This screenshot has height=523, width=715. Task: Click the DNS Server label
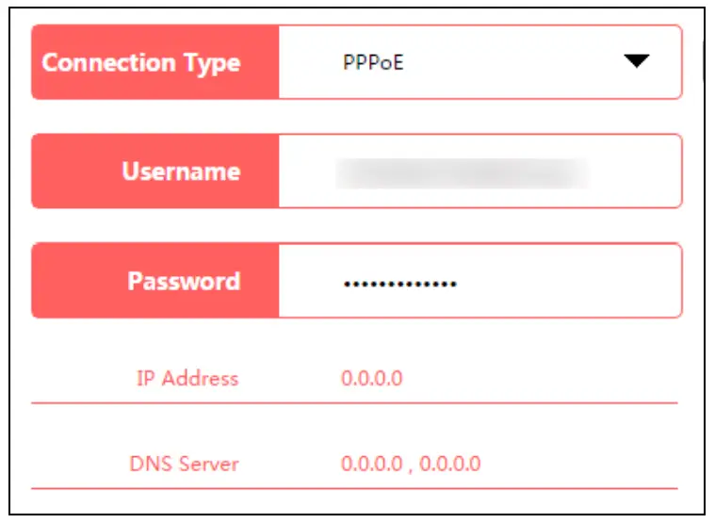click(184, 465)
